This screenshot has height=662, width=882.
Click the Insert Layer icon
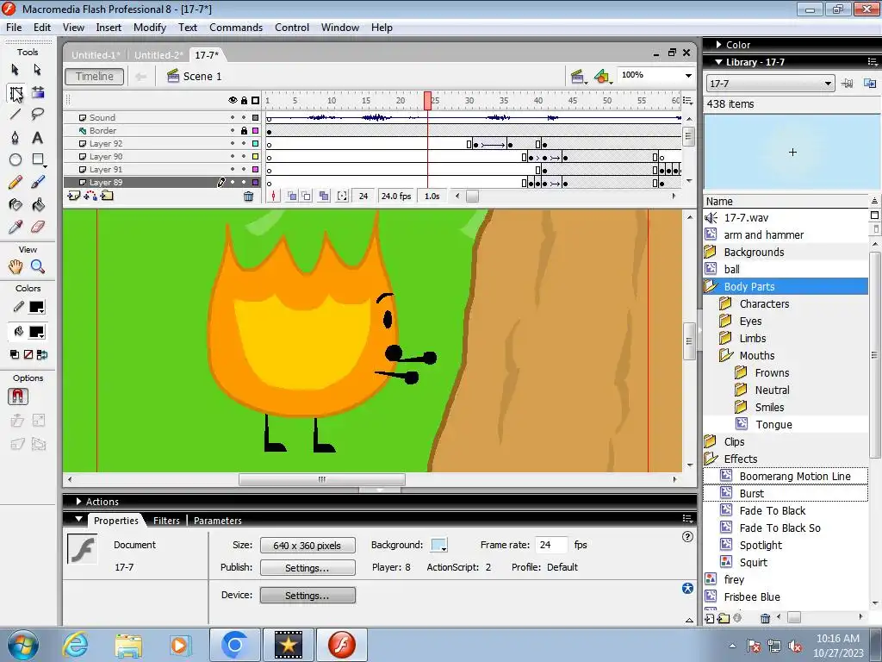(73, 196)
